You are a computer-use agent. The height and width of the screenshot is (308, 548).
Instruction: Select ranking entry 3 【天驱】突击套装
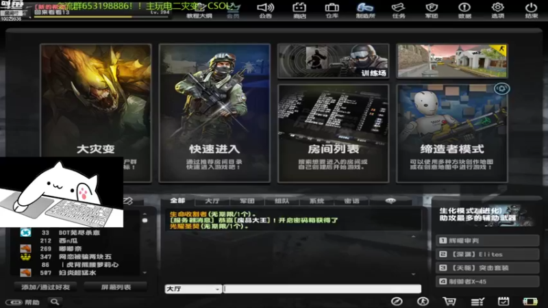pyautogui.click(x=487, y=268)
